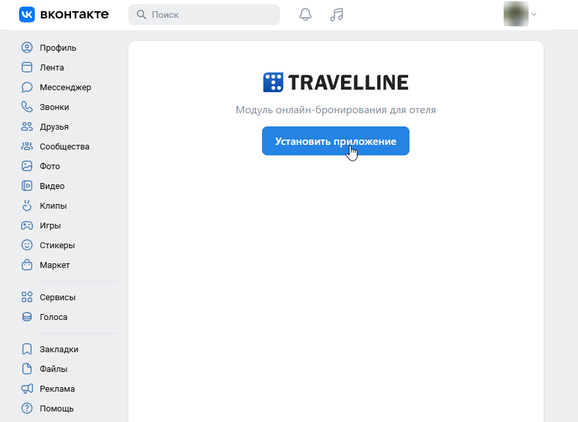Go to the Сервисы label
The height and width of the screenshot is (422, 578).
coord(58,298)
